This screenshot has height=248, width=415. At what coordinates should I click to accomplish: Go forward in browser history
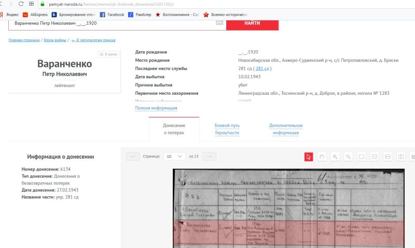(11, 4)
